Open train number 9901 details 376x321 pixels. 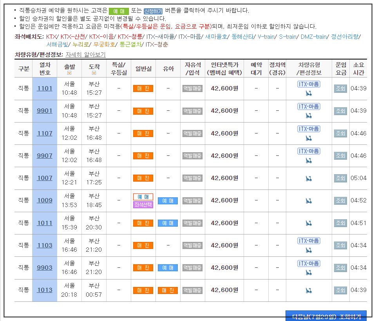point(45,111)
